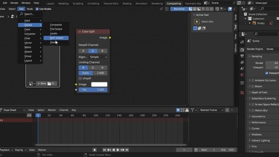The image size is (279, 157).
Task: Click the Outliner search magnifier icon
Action: click(x=262, y=9)
